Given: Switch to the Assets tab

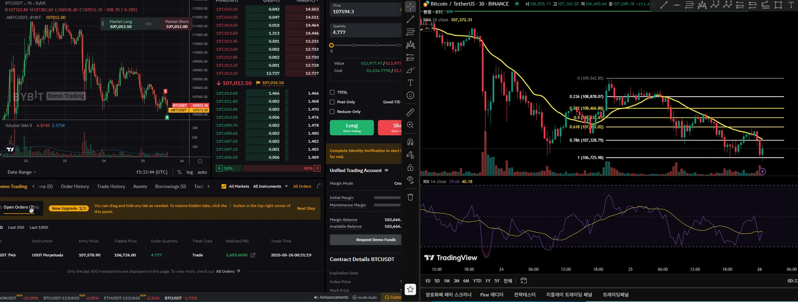Looking at the screenshot, I should click(x=140, y=187).
